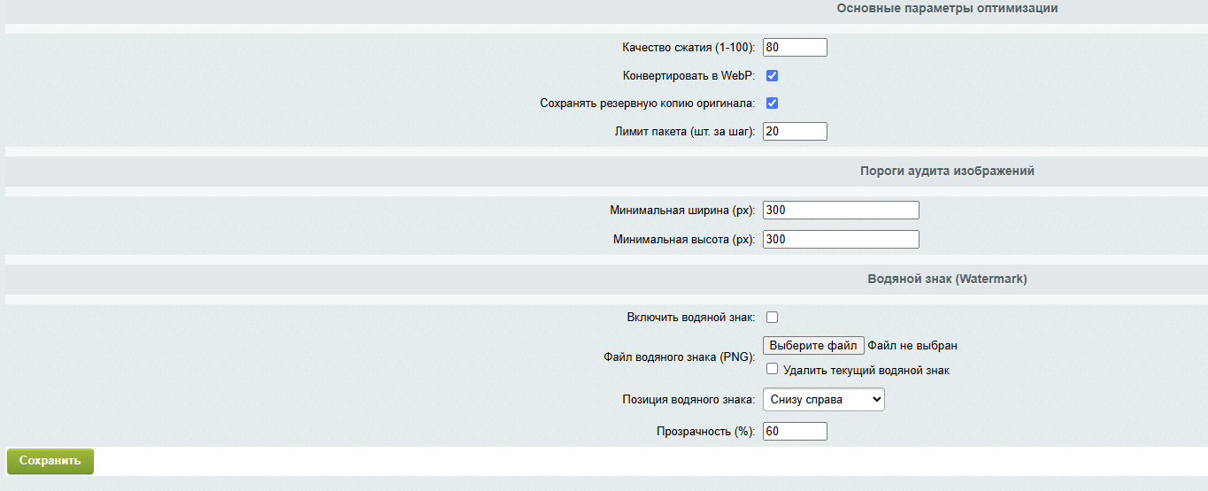Viewport: 1208px width, 491px height.
Task: Click the Основные параметры оптимизации section header
Action: click(947, 9)
